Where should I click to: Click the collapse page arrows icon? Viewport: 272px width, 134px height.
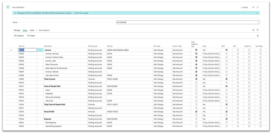tap(258, 8)
